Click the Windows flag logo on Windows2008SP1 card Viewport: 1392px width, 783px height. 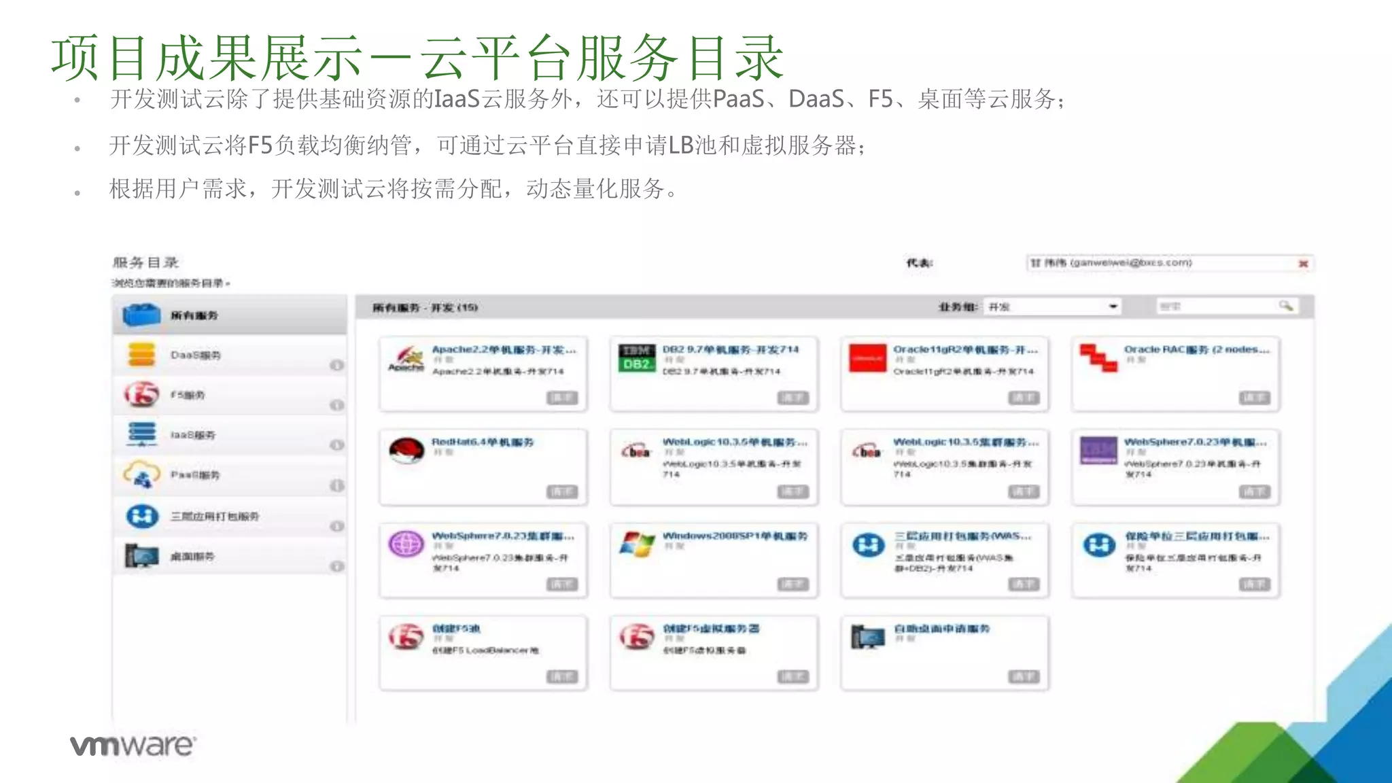[x=637, y=544]
